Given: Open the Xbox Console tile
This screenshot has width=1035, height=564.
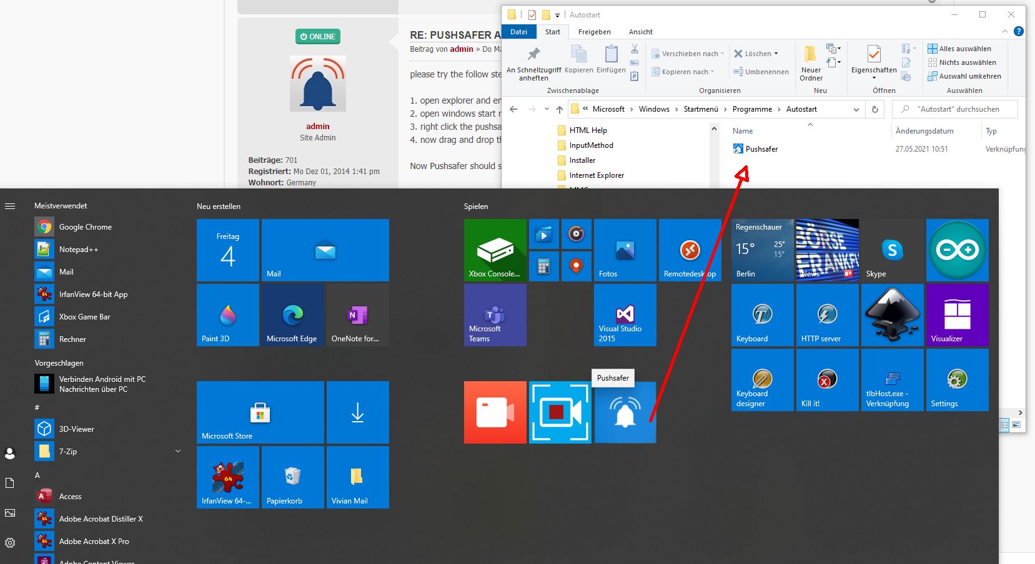Looking at the screenshot, I should (495, 250).
